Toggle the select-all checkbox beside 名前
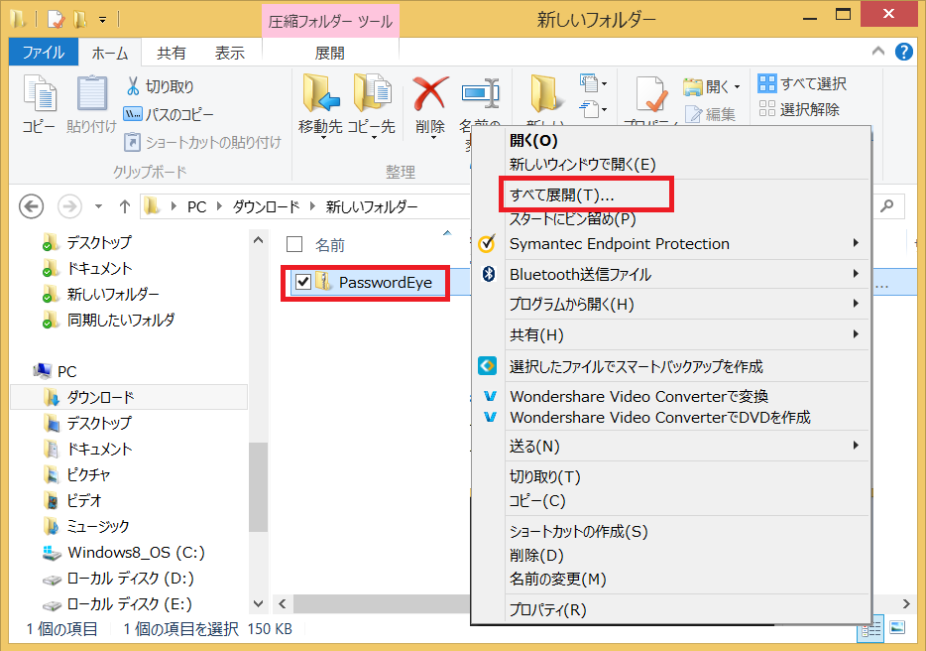The height and width of the screenshot is (651, 926). [294, 244]
